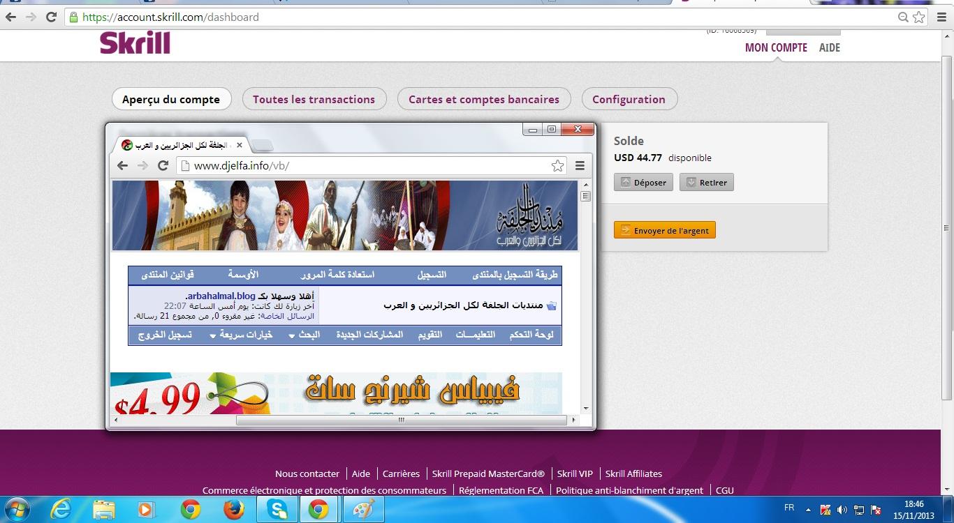Open Cartes et comptes bancaires tab
Screen dimensions: 954x523
tap(484, 99)
